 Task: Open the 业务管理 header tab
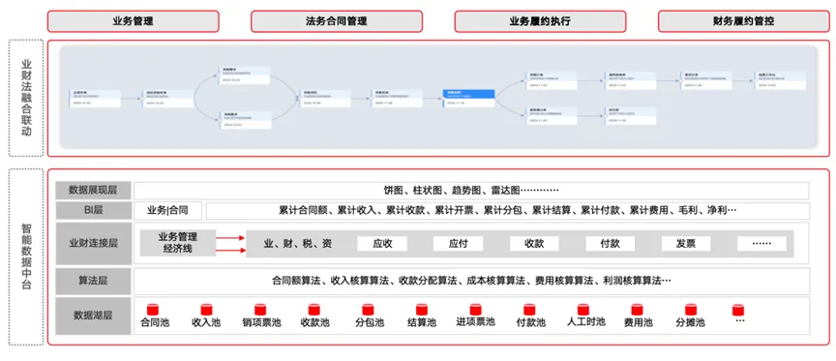click(134, 21)
